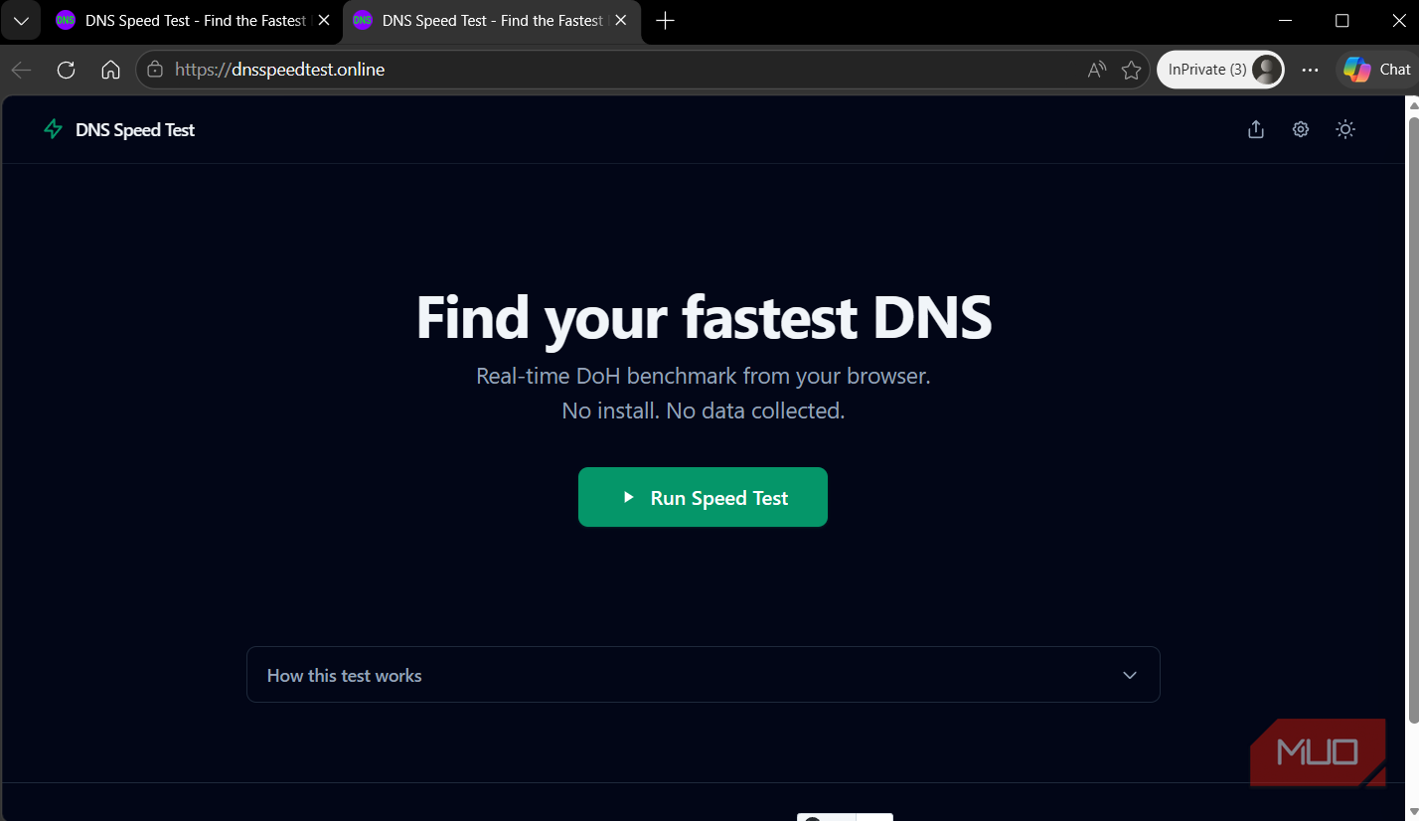The height and width of the screenshot is (821, 1419).
Task: Add this page to favorites
Action: click(1131, 70)
